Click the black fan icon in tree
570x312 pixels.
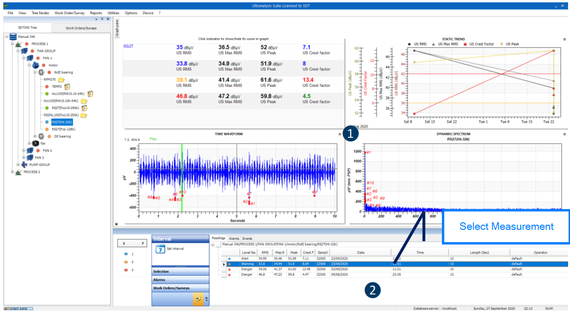pyautogui.click(x=35, y=143)
